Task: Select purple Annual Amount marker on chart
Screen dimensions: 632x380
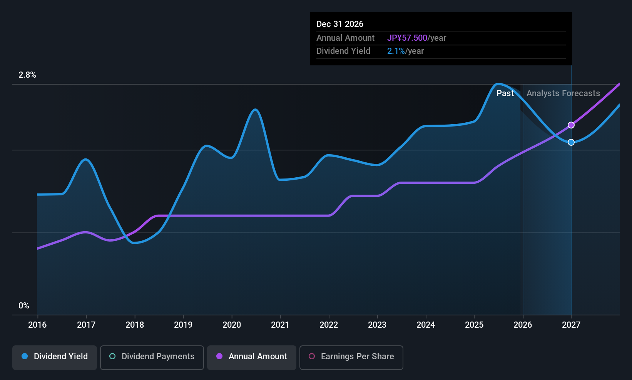Action: tap(571, 125)
